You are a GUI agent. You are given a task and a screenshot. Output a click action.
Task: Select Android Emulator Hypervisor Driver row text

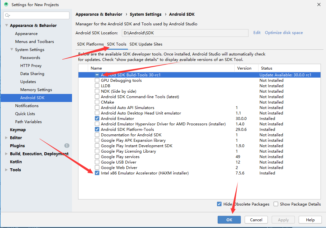click(x=163, y=124)
